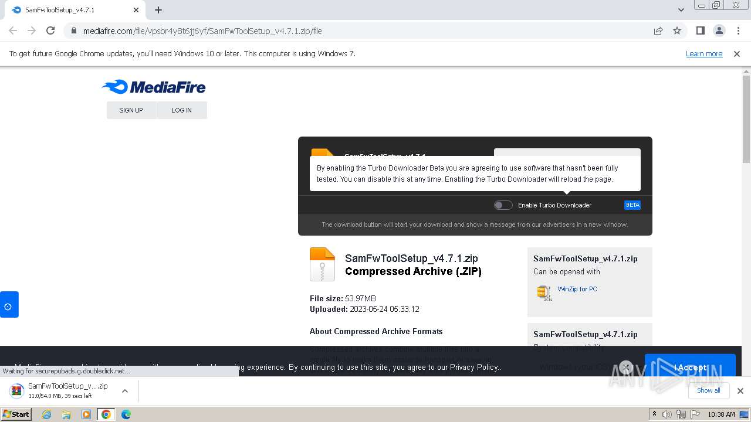Image resolution: width=751 pixels, height=422 pixels.
Task: Share this page icon in address bar
Action: [x=658, y=31]
